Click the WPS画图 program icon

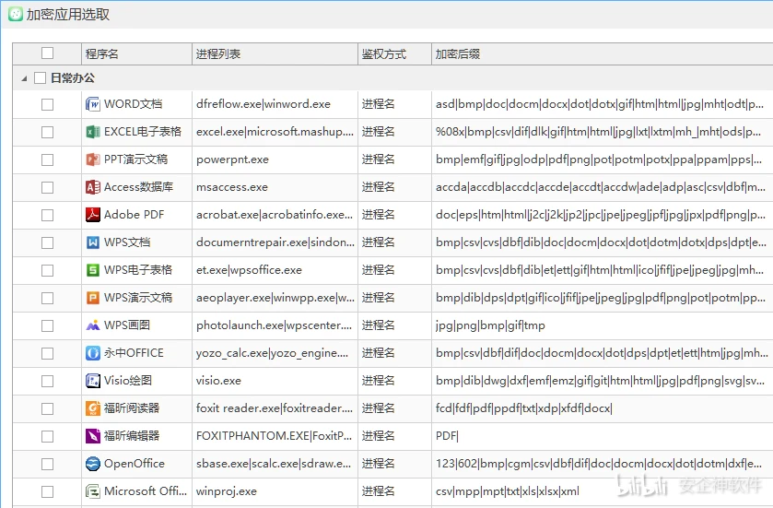[x=93, y=325]
